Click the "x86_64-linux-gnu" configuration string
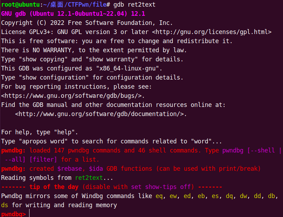Viewport: 283px width, 217px height. (x=127, y=68)
